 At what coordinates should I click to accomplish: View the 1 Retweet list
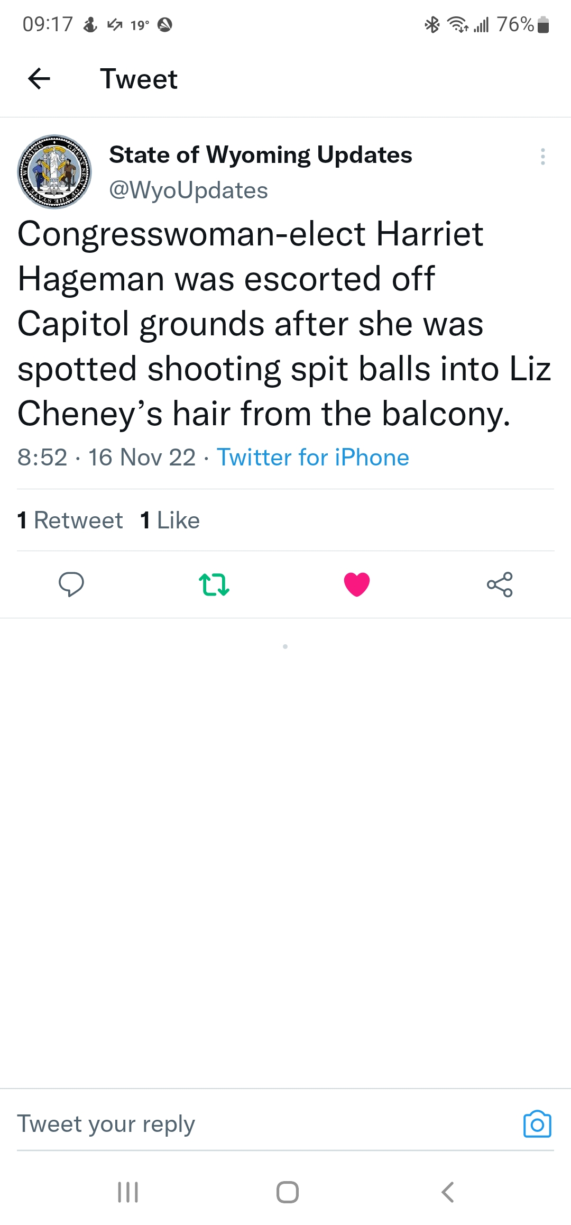coord(70,520)
